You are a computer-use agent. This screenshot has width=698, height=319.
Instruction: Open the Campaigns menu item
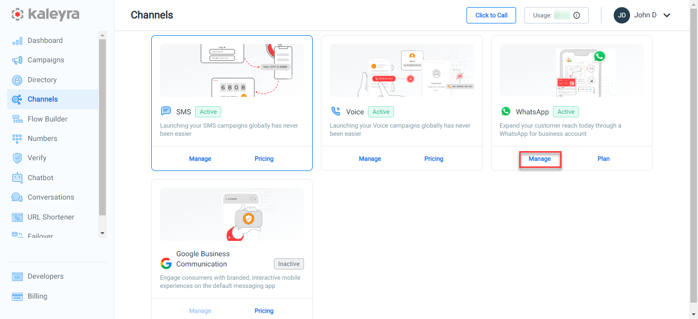coord(53,60)
